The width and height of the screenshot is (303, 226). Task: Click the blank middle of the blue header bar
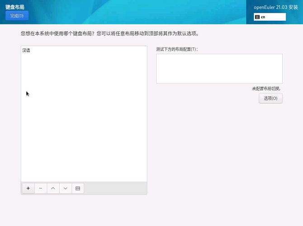point(136,12)
